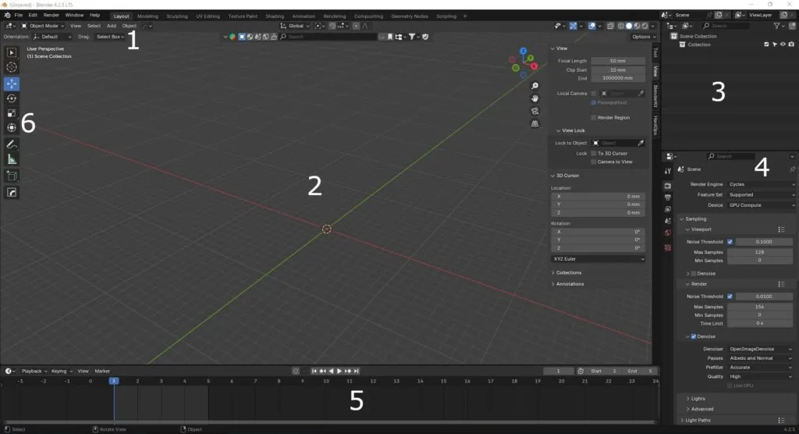Click the Blender logo menu icon
799x434 pixels.
point(7,16)
